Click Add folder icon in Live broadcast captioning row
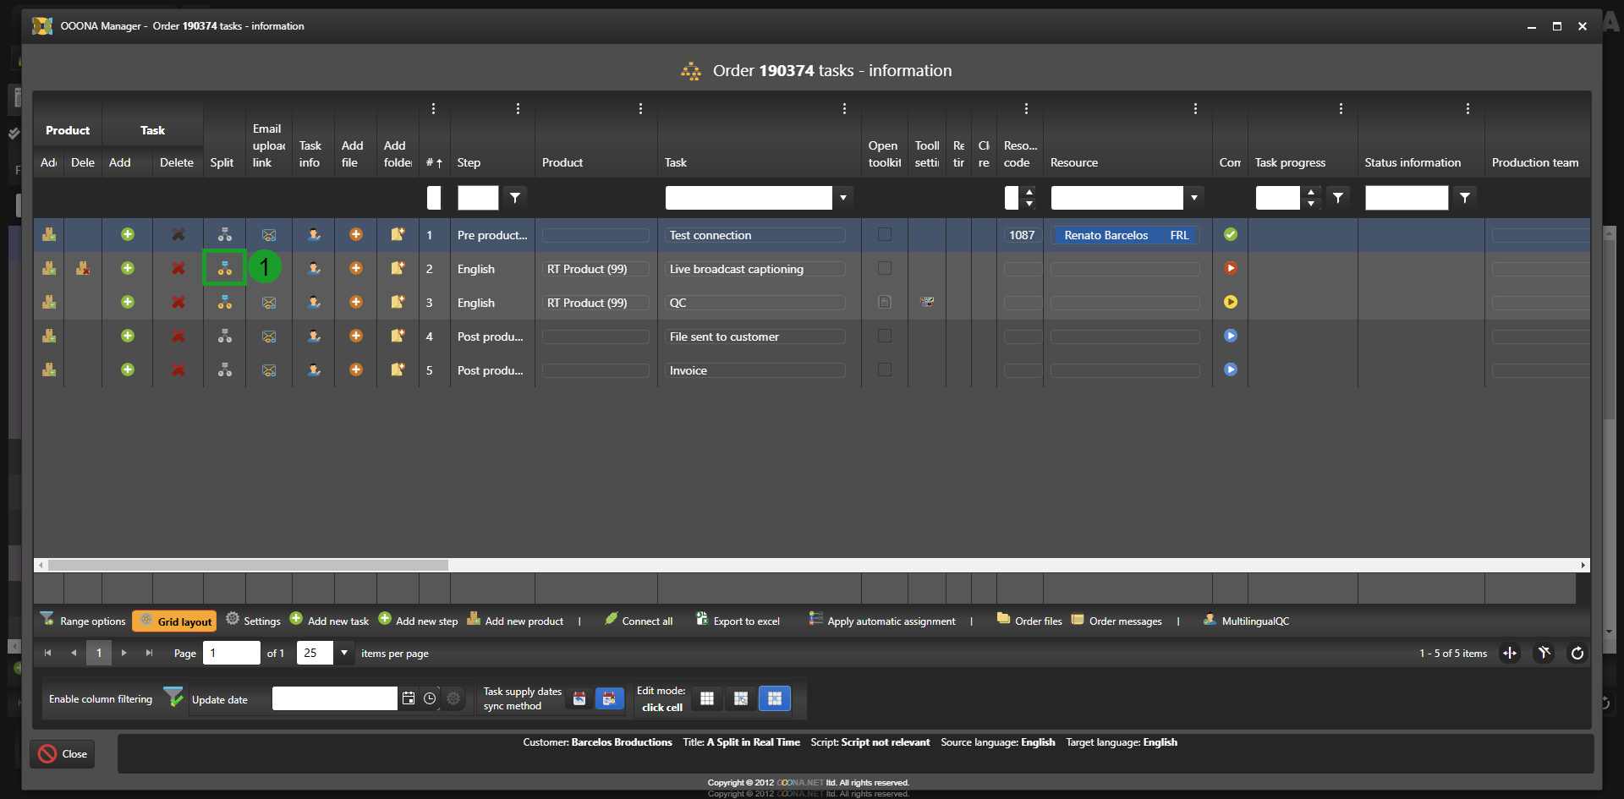Viewport: 1624px width, 799px height. (398, 268)
